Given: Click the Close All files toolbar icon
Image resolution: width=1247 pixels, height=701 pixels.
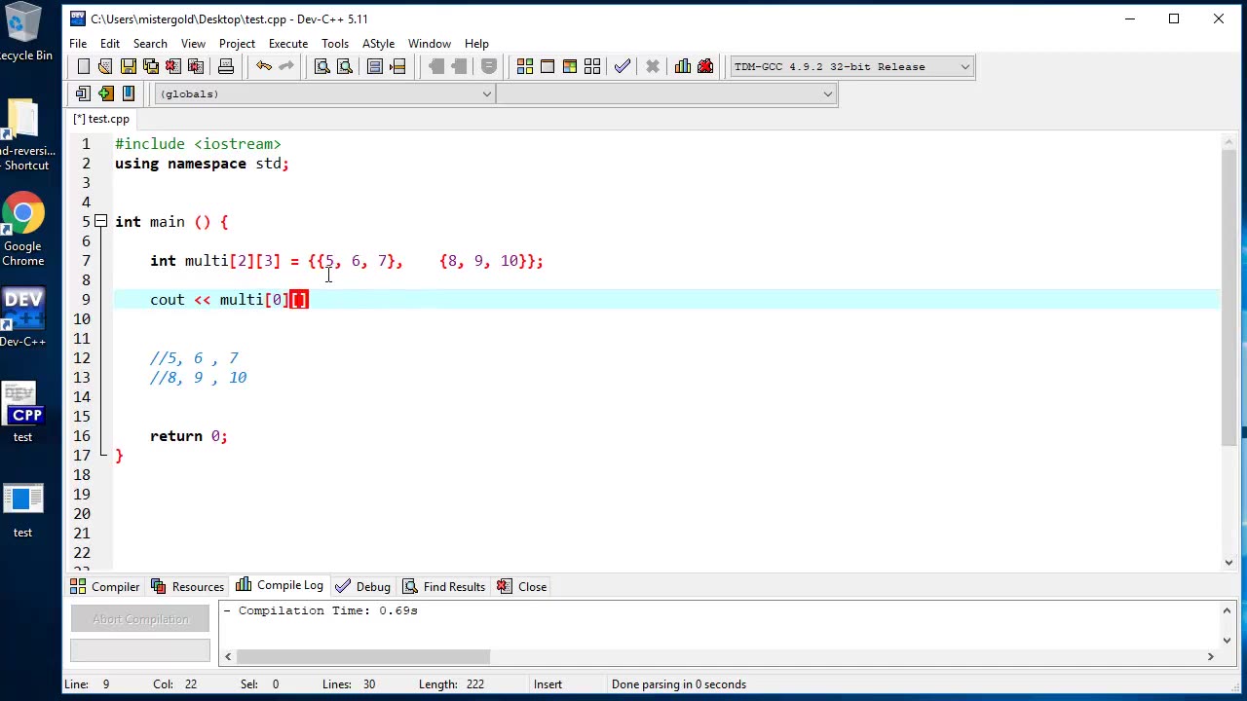Looking at the screenshot, I should tap(195, 66).
